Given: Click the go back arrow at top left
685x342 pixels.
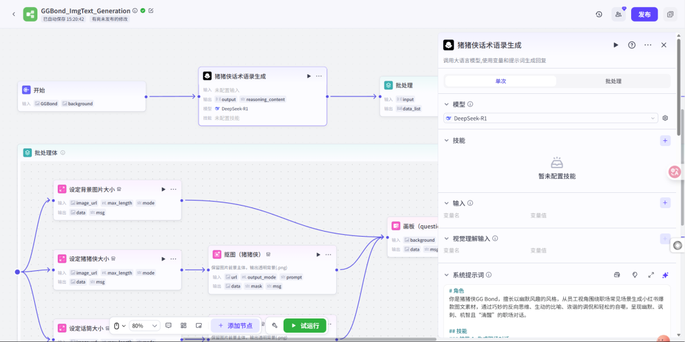Looking at the screenshot, I should [x=13, y=15].
